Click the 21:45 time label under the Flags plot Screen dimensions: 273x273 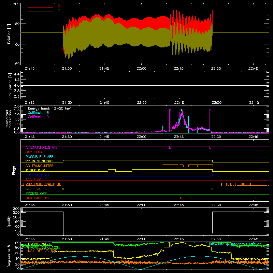click(104, 205)
